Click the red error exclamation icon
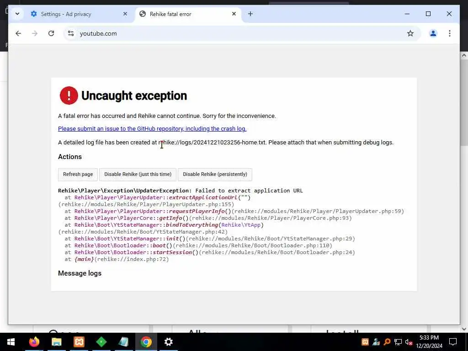 (x=69, y=96)
